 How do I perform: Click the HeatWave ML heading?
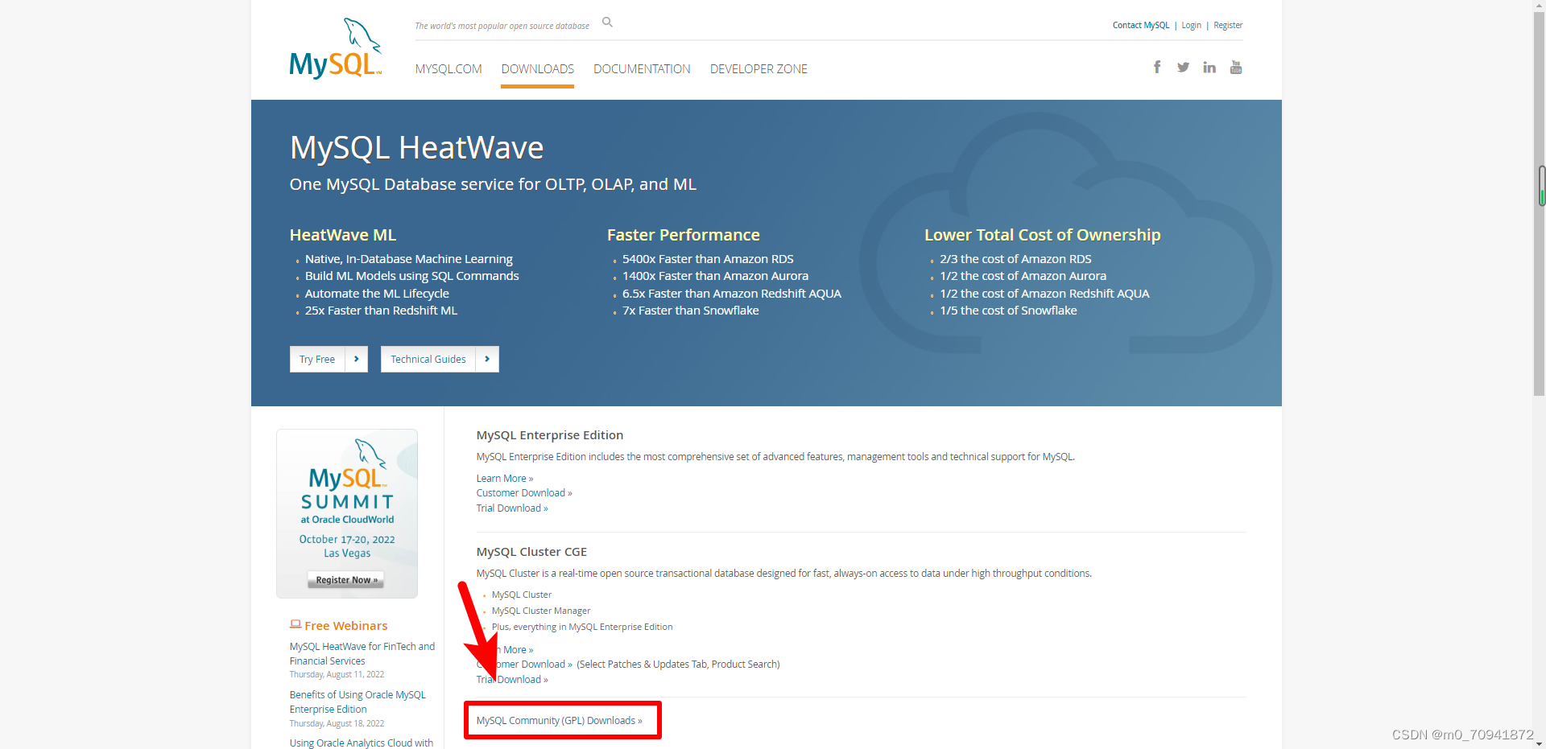click(x=343, y=235)
